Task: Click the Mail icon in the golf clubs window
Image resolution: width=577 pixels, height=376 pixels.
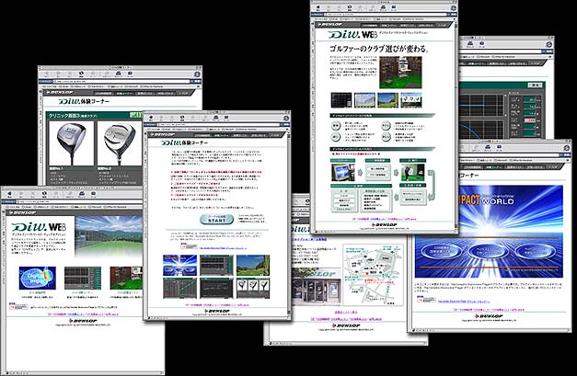Action: click(130, 74)
